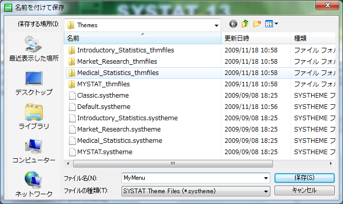The height and width of the screenshot is (204, 343).
Task: Click the MyMenu file name field
Action: (x=193, y=178)
